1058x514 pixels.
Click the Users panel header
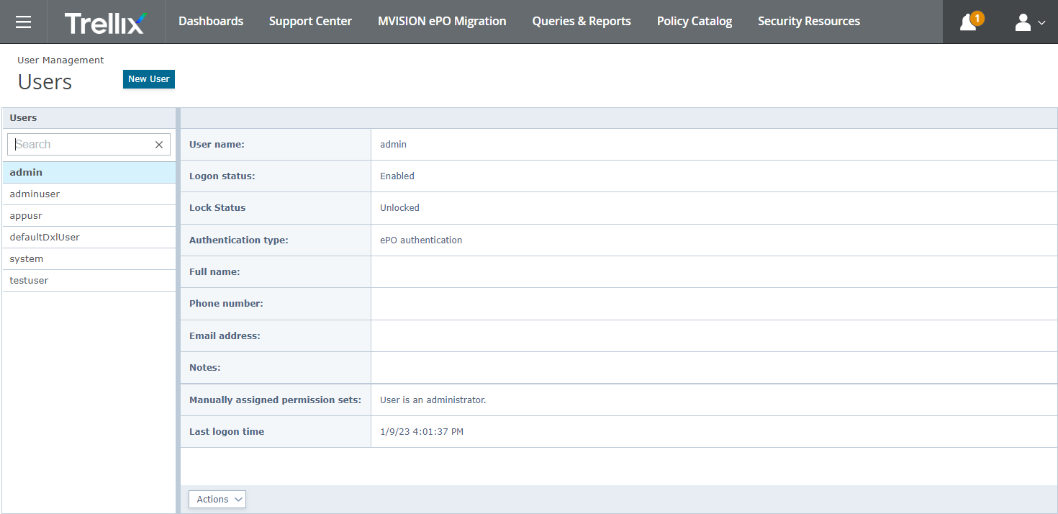coord(89,118)
